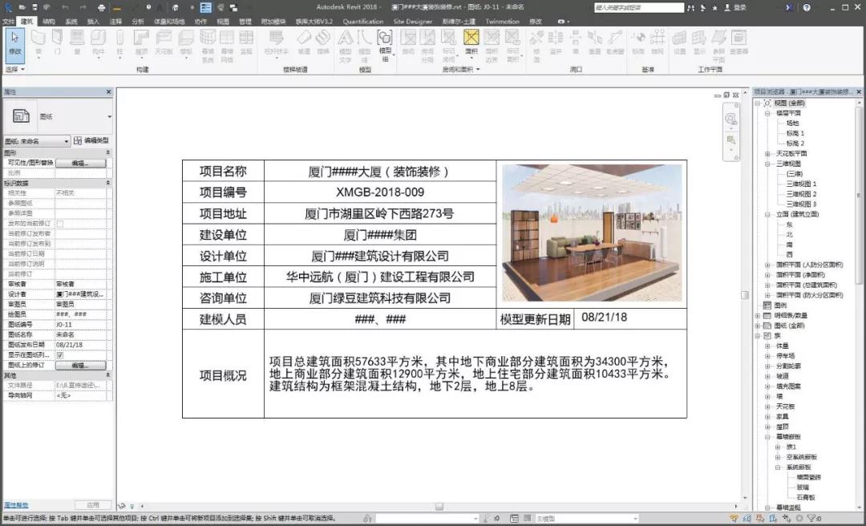Click the yellow Area (面积) tool icon
Screen dimensions: 866x526
pyautogui.click(x=471, y=38)
